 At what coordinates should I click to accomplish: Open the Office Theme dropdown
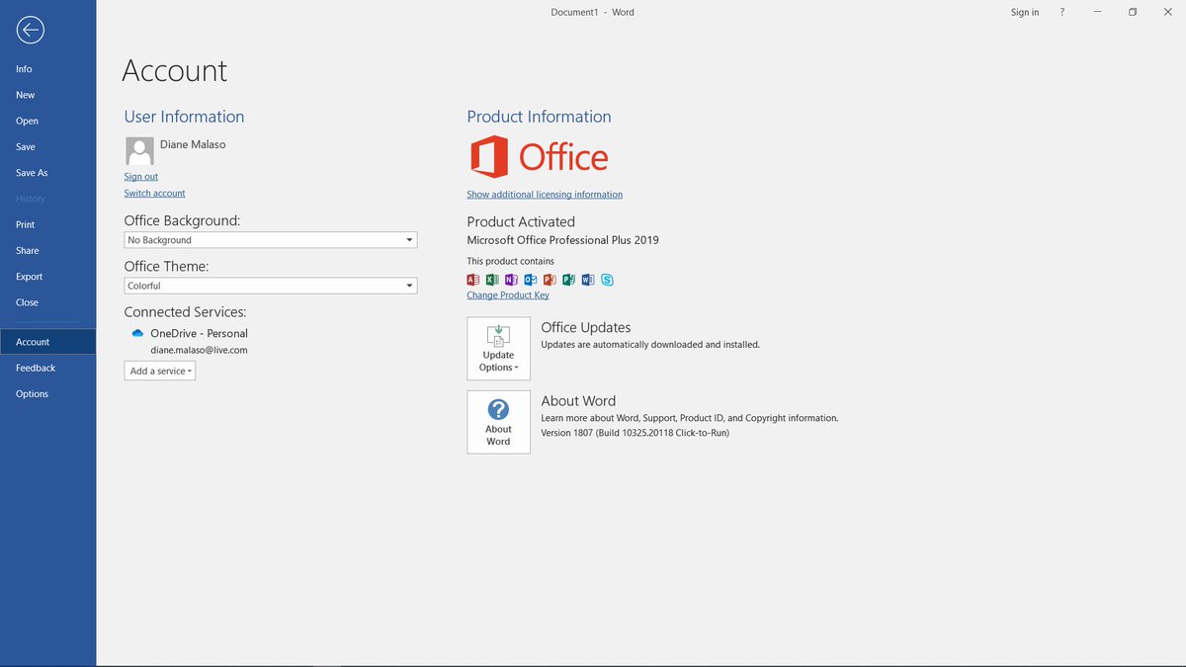[x=271, y=286]
